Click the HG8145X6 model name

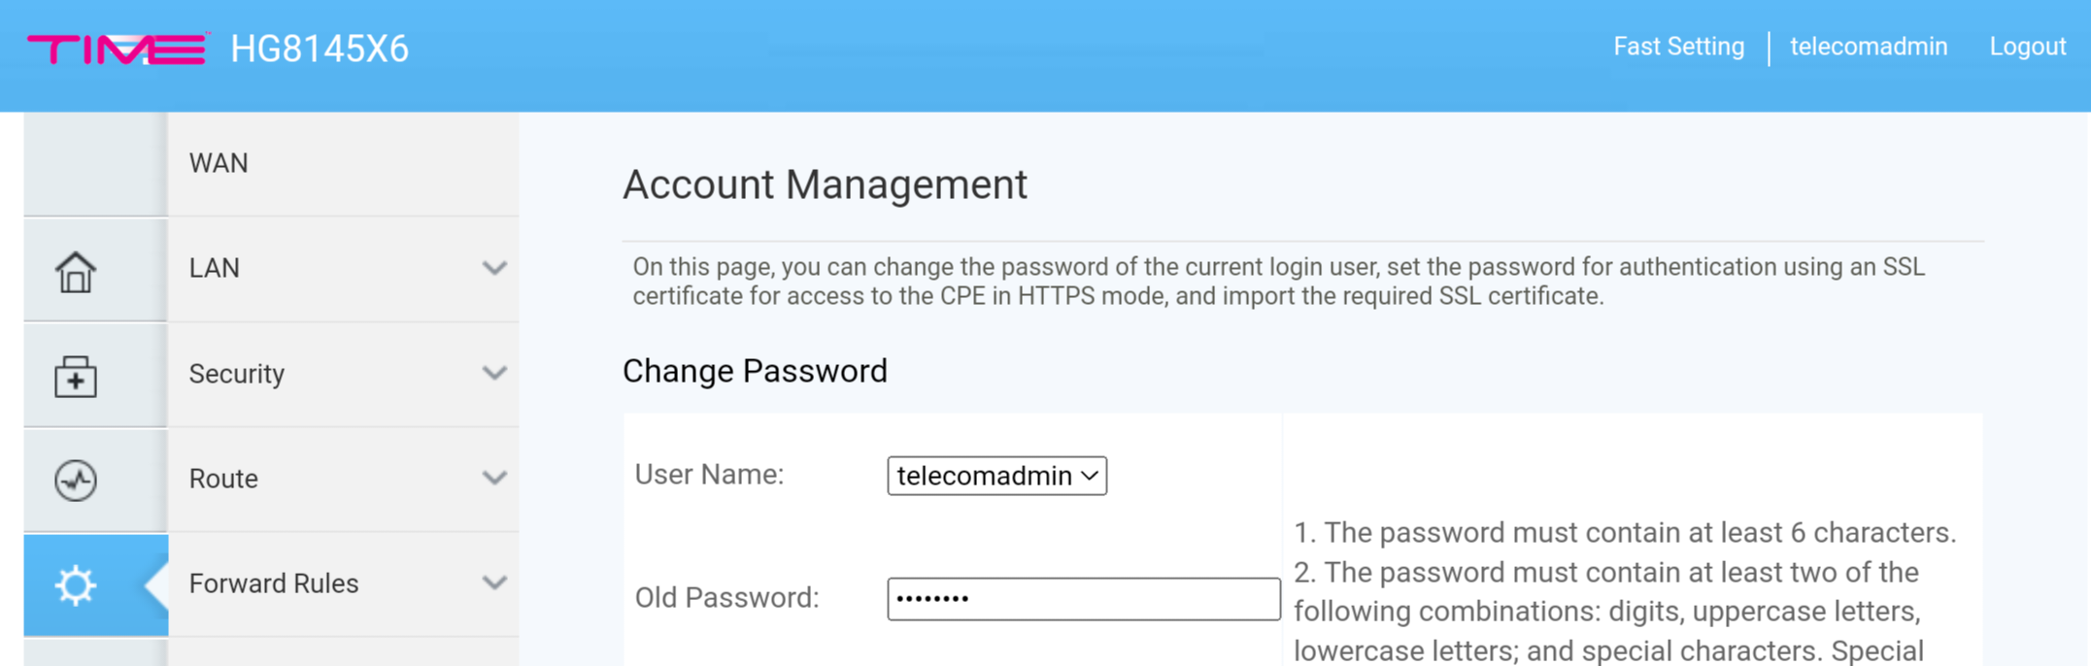point(320,49)
